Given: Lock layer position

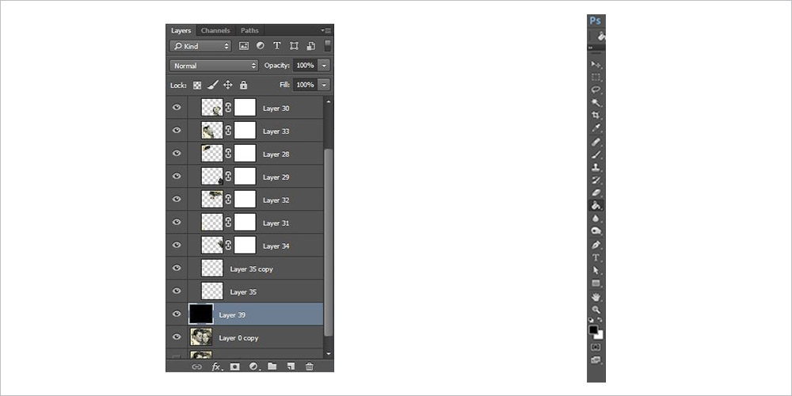Looking at the screenshot, I should pos(228,85).
